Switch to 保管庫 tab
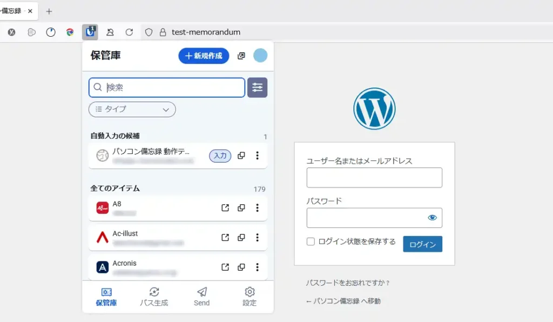The image size is (553, 322). click(106, 297)
